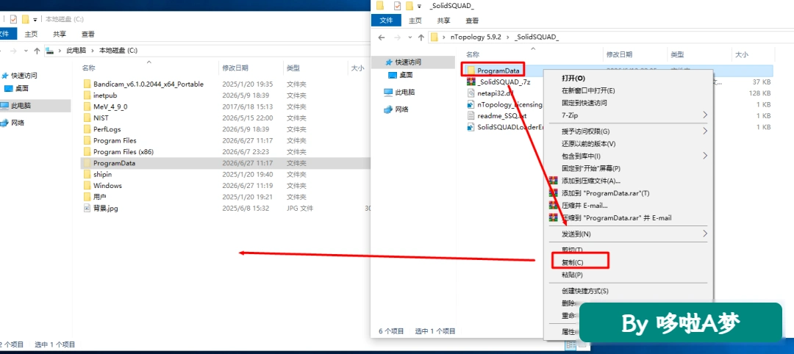Click WinRAR icon beside 添加到压缩文件(A)
The image size is (794, 354).
pos(554,181)
